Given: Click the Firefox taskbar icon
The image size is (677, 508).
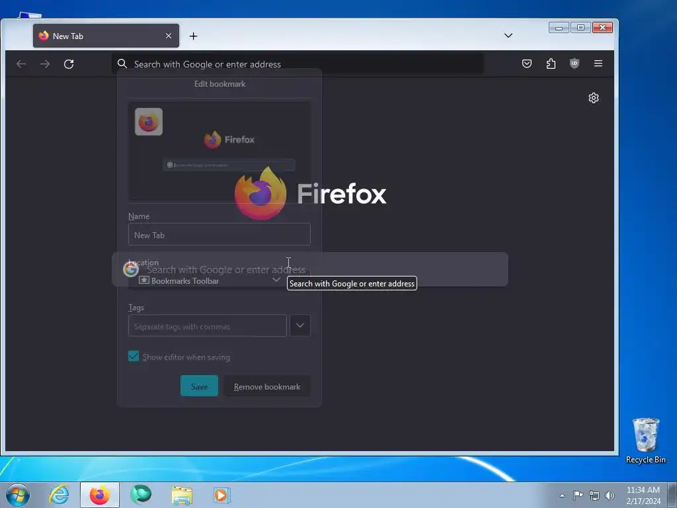Looking at the screenshot, I should point(100,495).
